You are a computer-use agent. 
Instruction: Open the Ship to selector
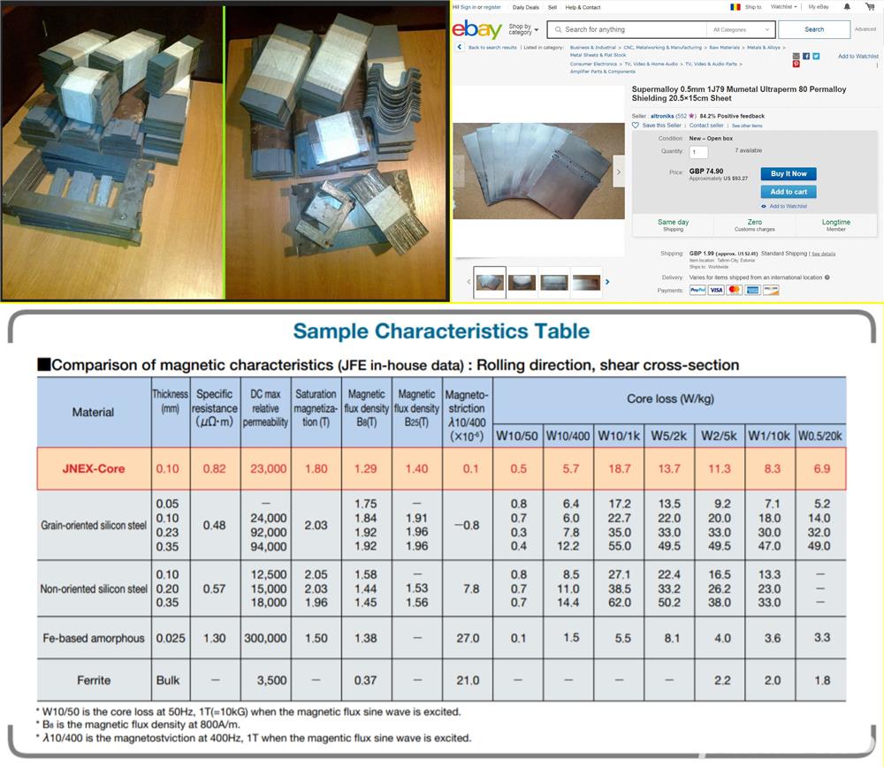coord(751,7)
